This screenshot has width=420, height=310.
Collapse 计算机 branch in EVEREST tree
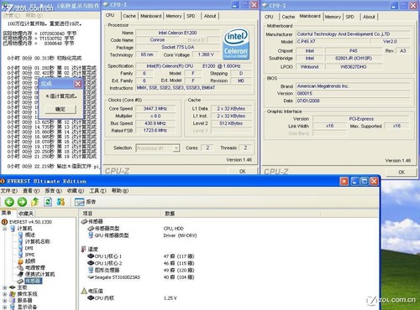(x=5, y=229)
